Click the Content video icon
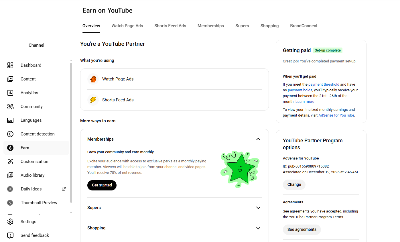Image resolution: width=400 pixels, height=242 pixels. click(10, 79)
